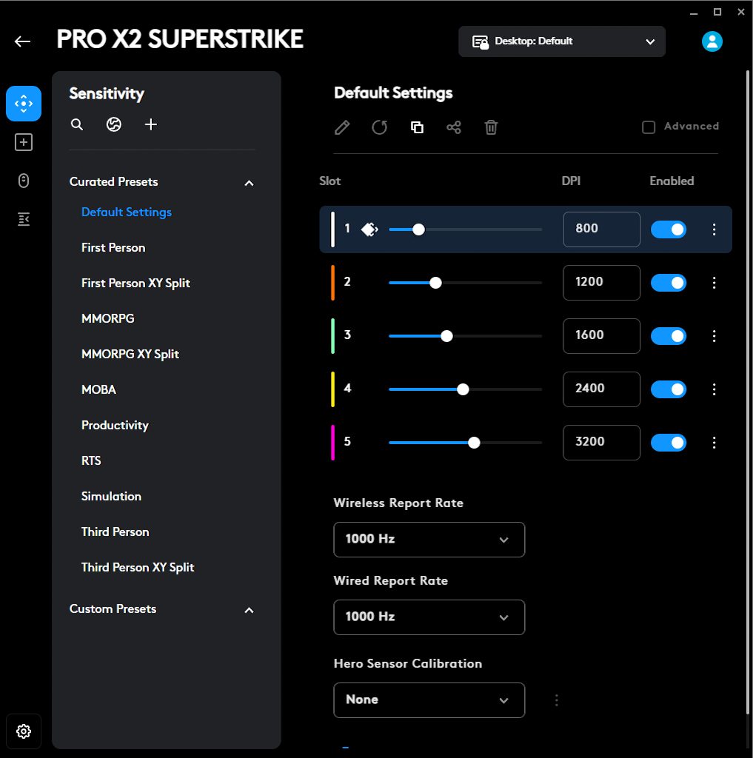Add a new sensitivity preset
Viewport: 753px width, 758px height.
point(151,124)
